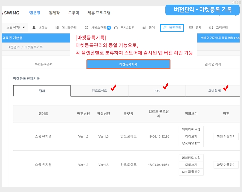Open the 제휴 프로그램 menu
The width and height of the screenshot is (242, 192).
coord(99,13)
